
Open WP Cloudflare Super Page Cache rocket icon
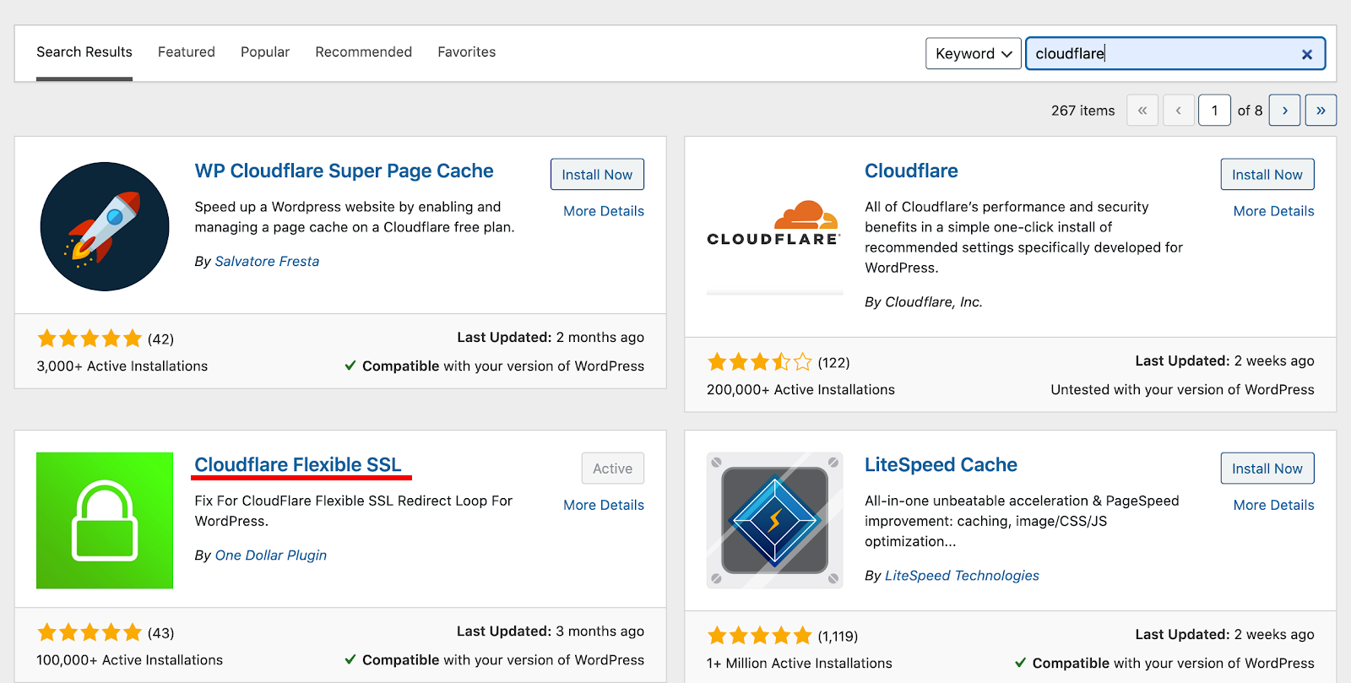105,226
